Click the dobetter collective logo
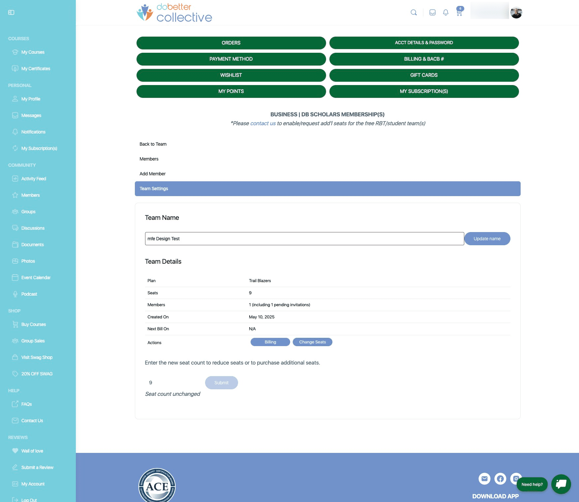The height and width of the screenshot is (502, 579). [x=174, y=13]
